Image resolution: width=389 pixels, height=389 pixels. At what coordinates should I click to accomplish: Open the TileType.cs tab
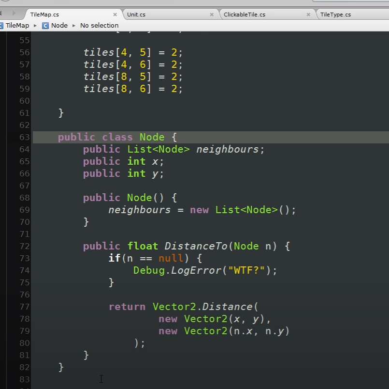tap(335, 15)
